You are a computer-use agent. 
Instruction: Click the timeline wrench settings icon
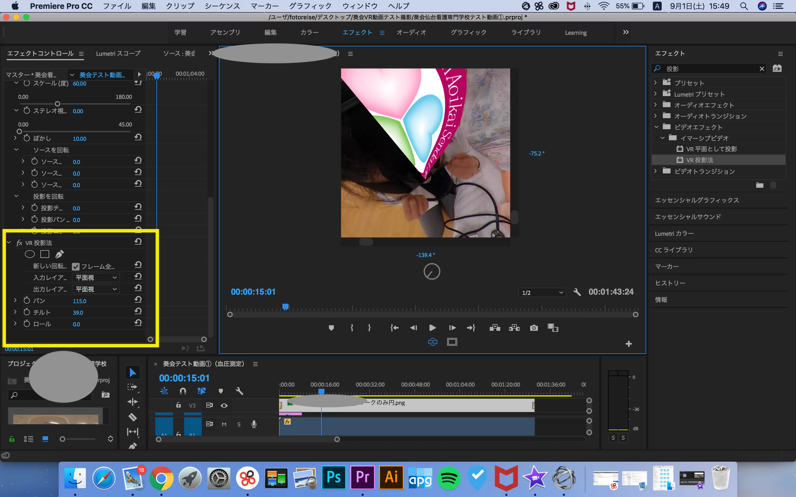[239, 391]
